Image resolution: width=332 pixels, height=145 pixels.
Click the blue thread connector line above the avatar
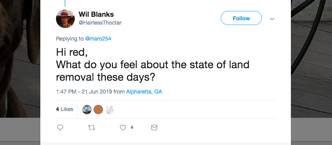pyautogui.click(x=65, y=3)
